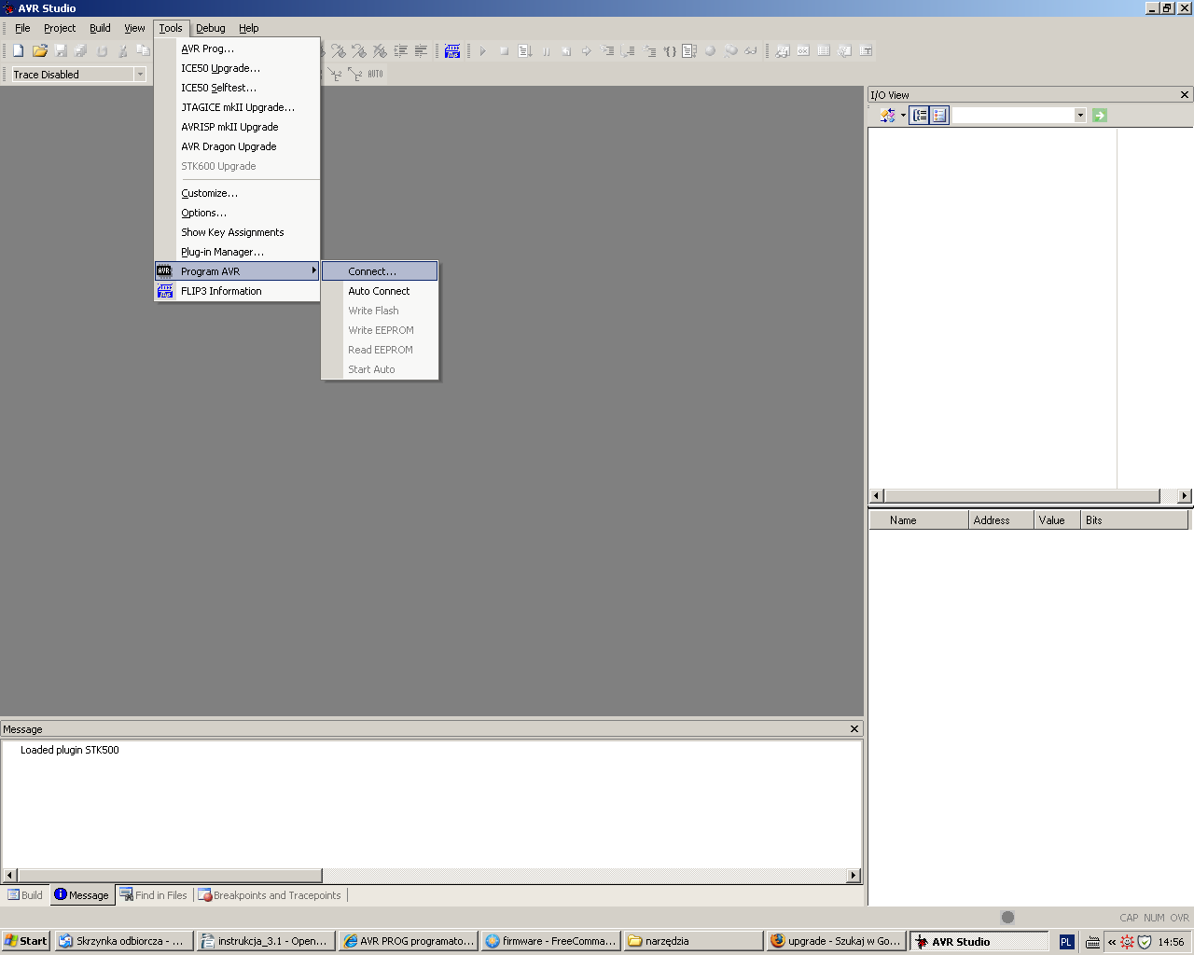Click the decrease indent toolbar icon
Screen dimensions: 1194x955
[x=421, y=51]
